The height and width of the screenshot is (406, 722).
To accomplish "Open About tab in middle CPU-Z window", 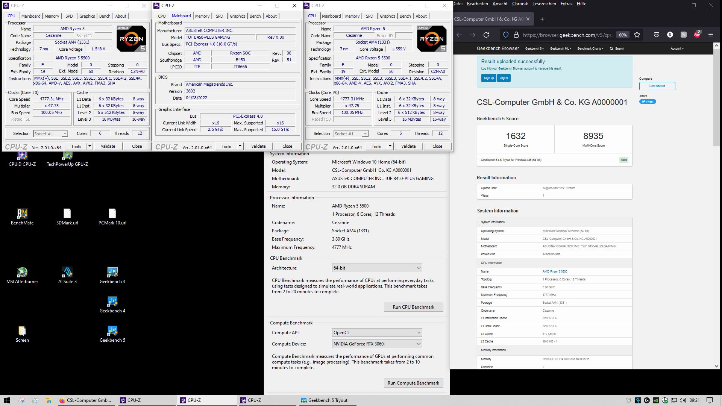I will coord(271,16).
